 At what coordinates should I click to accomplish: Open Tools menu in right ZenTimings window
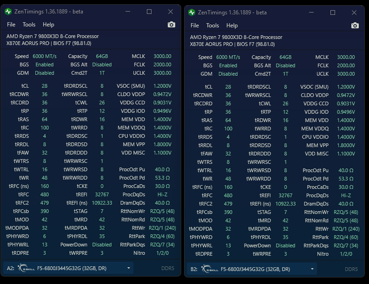(x=212, y=26)
